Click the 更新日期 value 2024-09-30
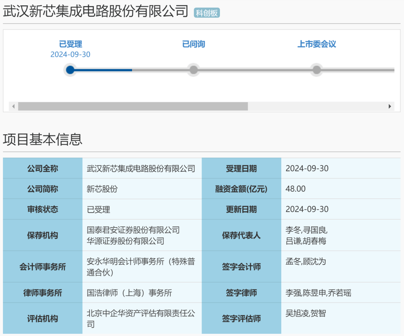The image size is (404, 336). pyautogui.click(x=307, y=209)
